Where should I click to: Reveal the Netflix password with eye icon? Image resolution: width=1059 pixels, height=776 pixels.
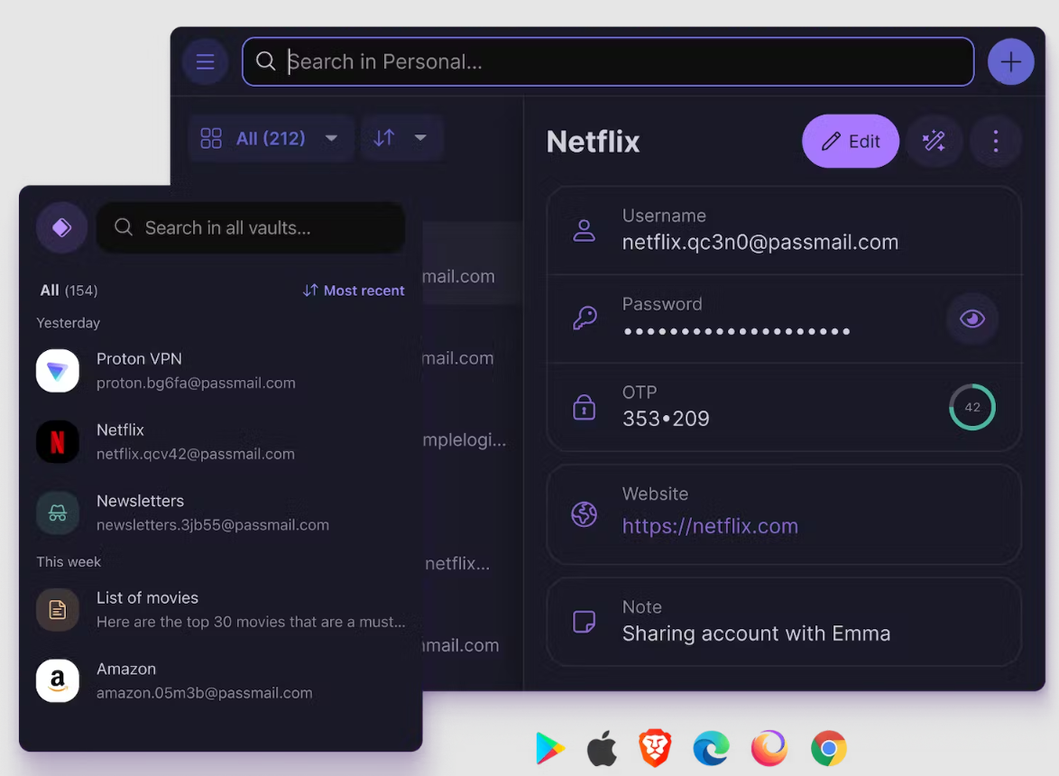click(972, 319)
